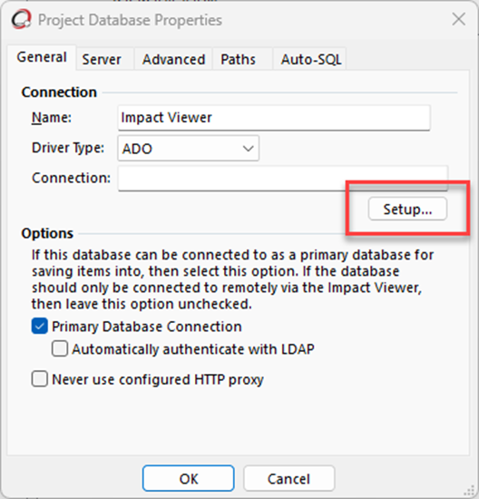
Task: Confirm the dialog with OK
Action: coord(189,478)
